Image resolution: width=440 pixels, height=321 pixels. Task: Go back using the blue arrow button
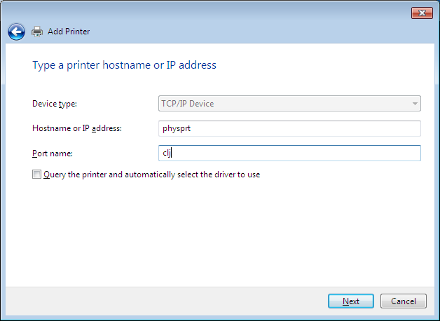point(16,31)
